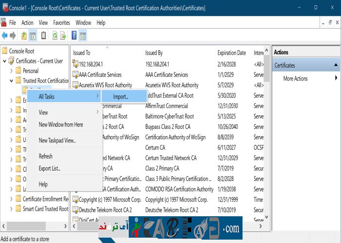Click the Export List toolbar icon
Screen dimensions: 341x243
[x=63, y=35]
